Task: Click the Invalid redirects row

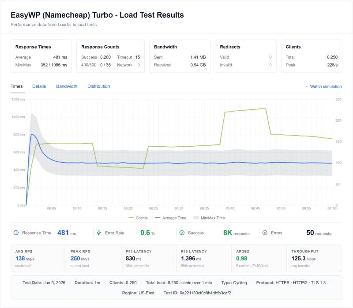Action: [246, 65]
